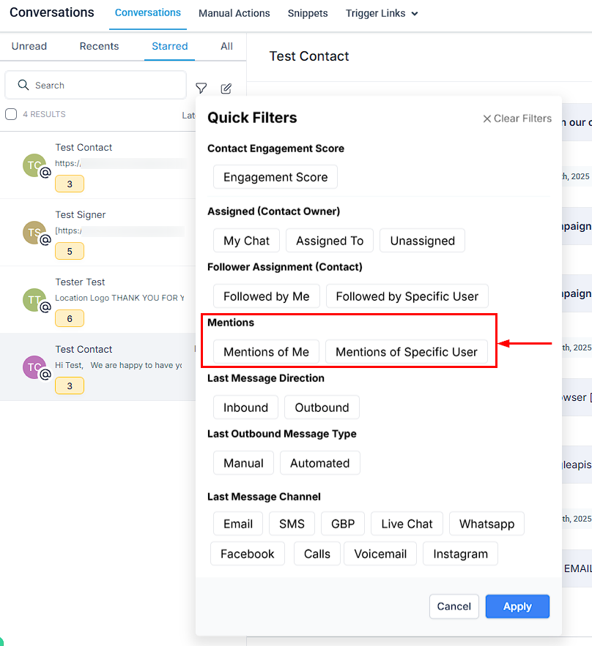Click the green TC avatar in first conversation

tap(34, 165)
